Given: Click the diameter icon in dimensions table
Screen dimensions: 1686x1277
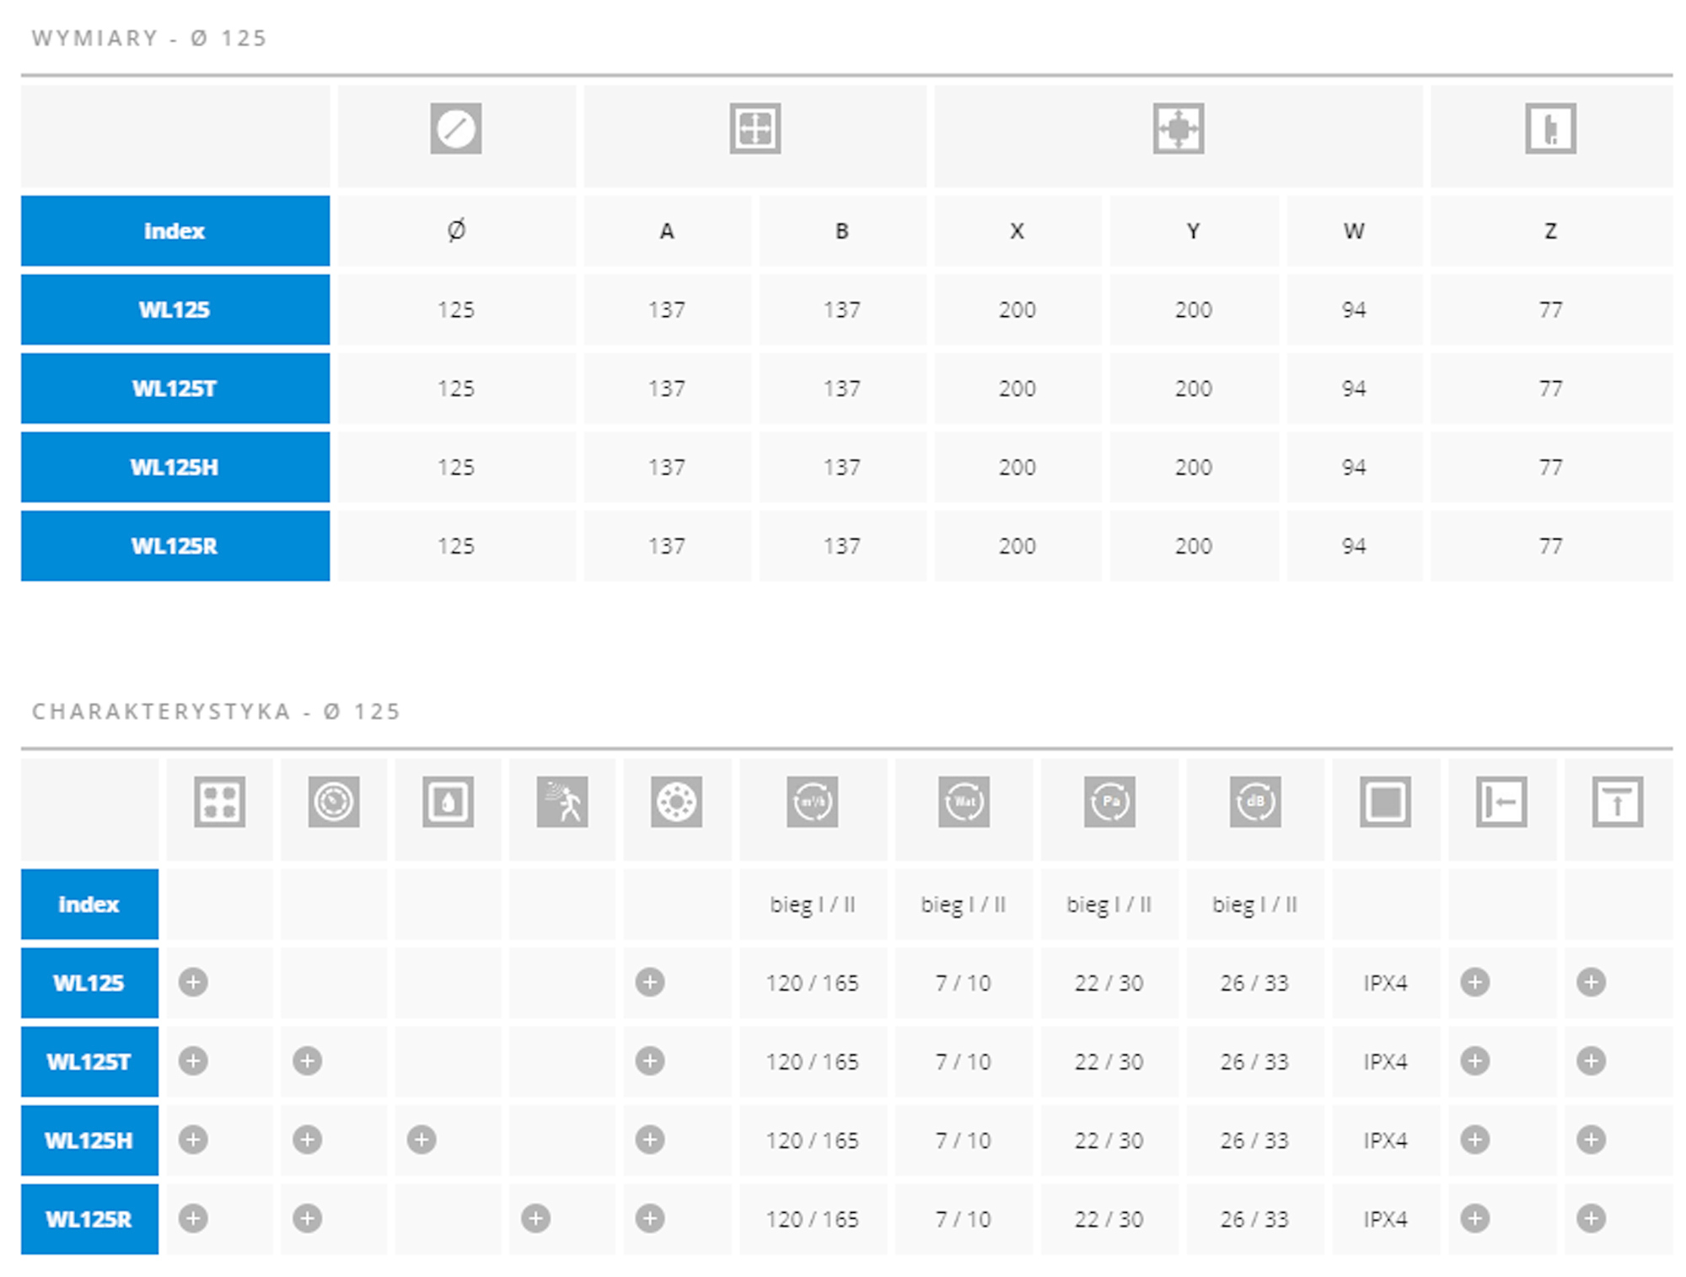Looking at the screenshot, I should [x=455, y=129].
